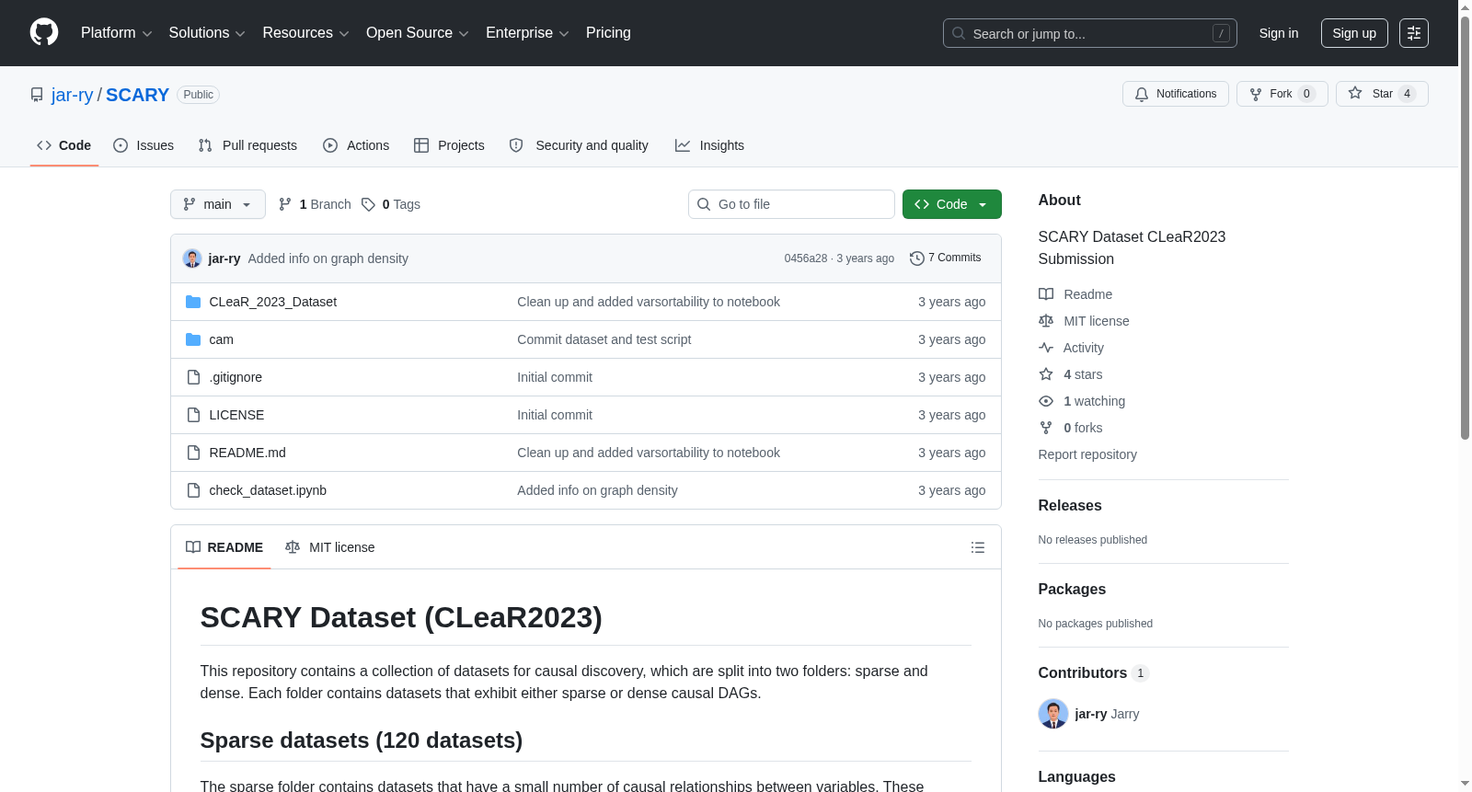
Task: Open the main branch switcher dropdown
Action: point(218,204)
